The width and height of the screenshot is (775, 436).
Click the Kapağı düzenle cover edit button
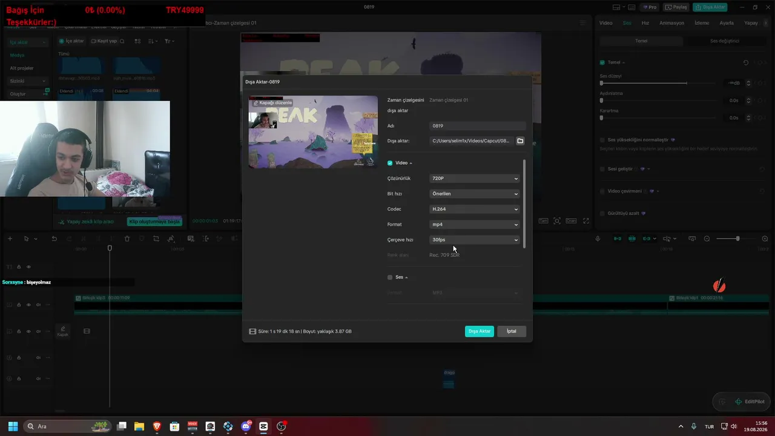point(272,103)
